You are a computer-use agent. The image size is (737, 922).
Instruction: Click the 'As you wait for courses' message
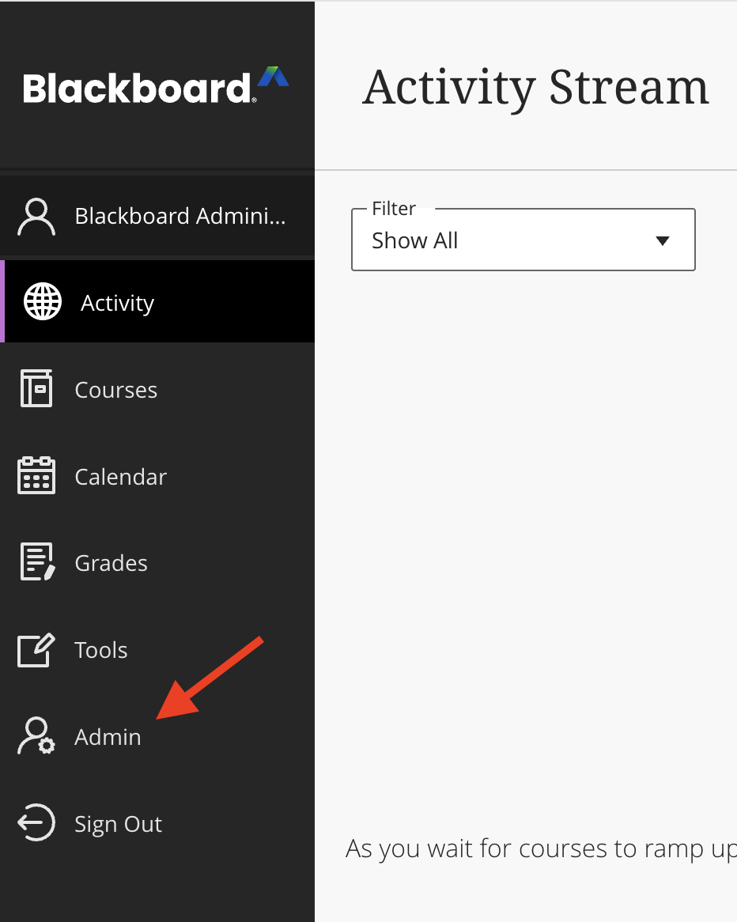click(541, 849)
